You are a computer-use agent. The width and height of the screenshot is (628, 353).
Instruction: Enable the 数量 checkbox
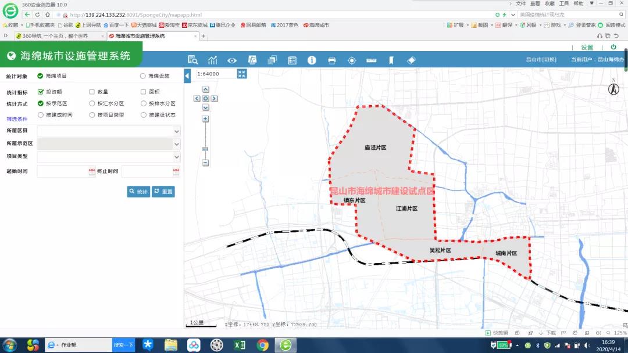[x=92, y=92]
